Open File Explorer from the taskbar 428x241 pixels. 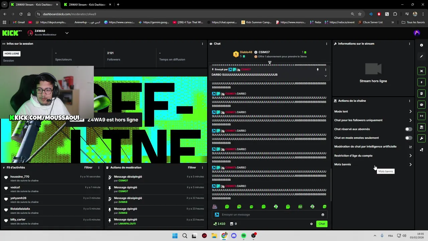pos(214,236)
